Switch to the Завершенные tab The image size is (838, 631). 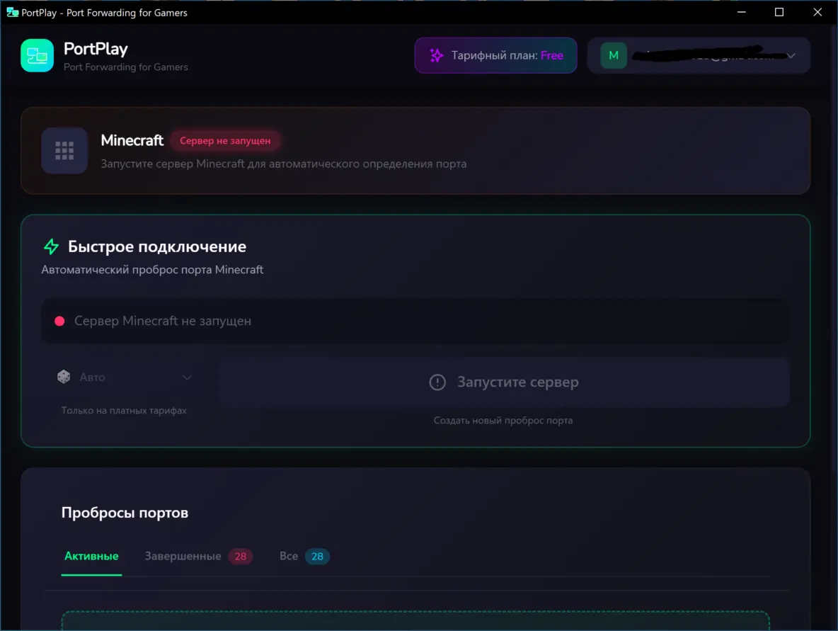coord(183,556)
